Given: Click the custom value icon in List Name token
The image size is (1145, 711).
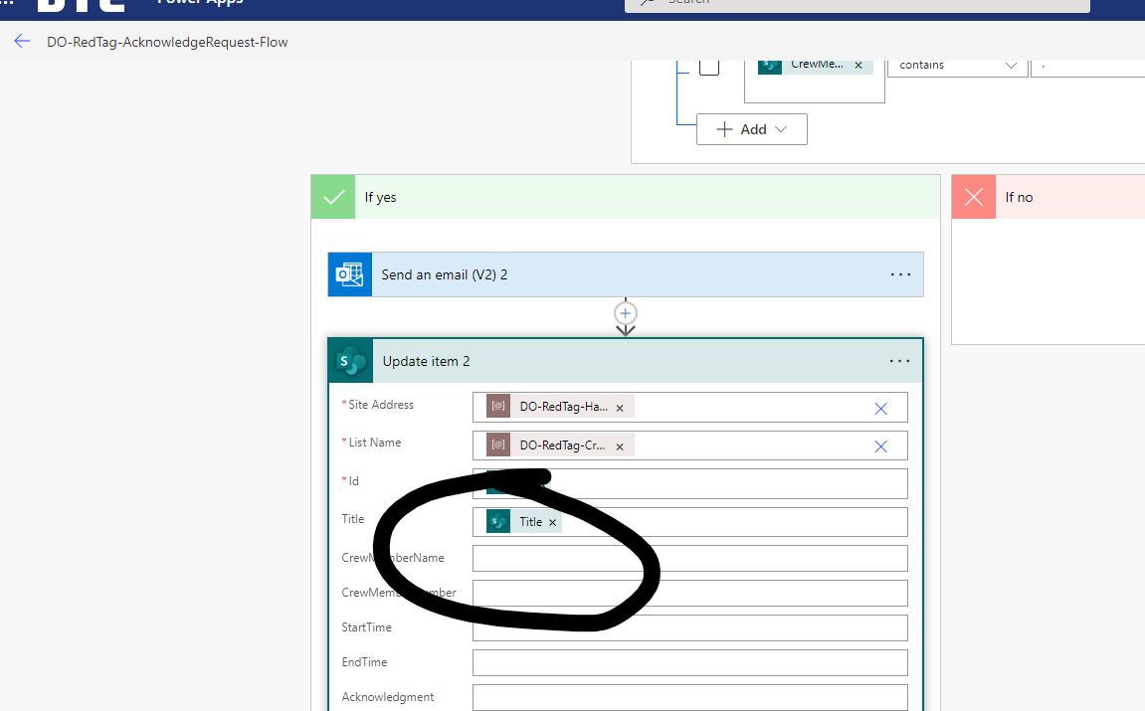Looking at the screenshot, I should tap(497, 444).
